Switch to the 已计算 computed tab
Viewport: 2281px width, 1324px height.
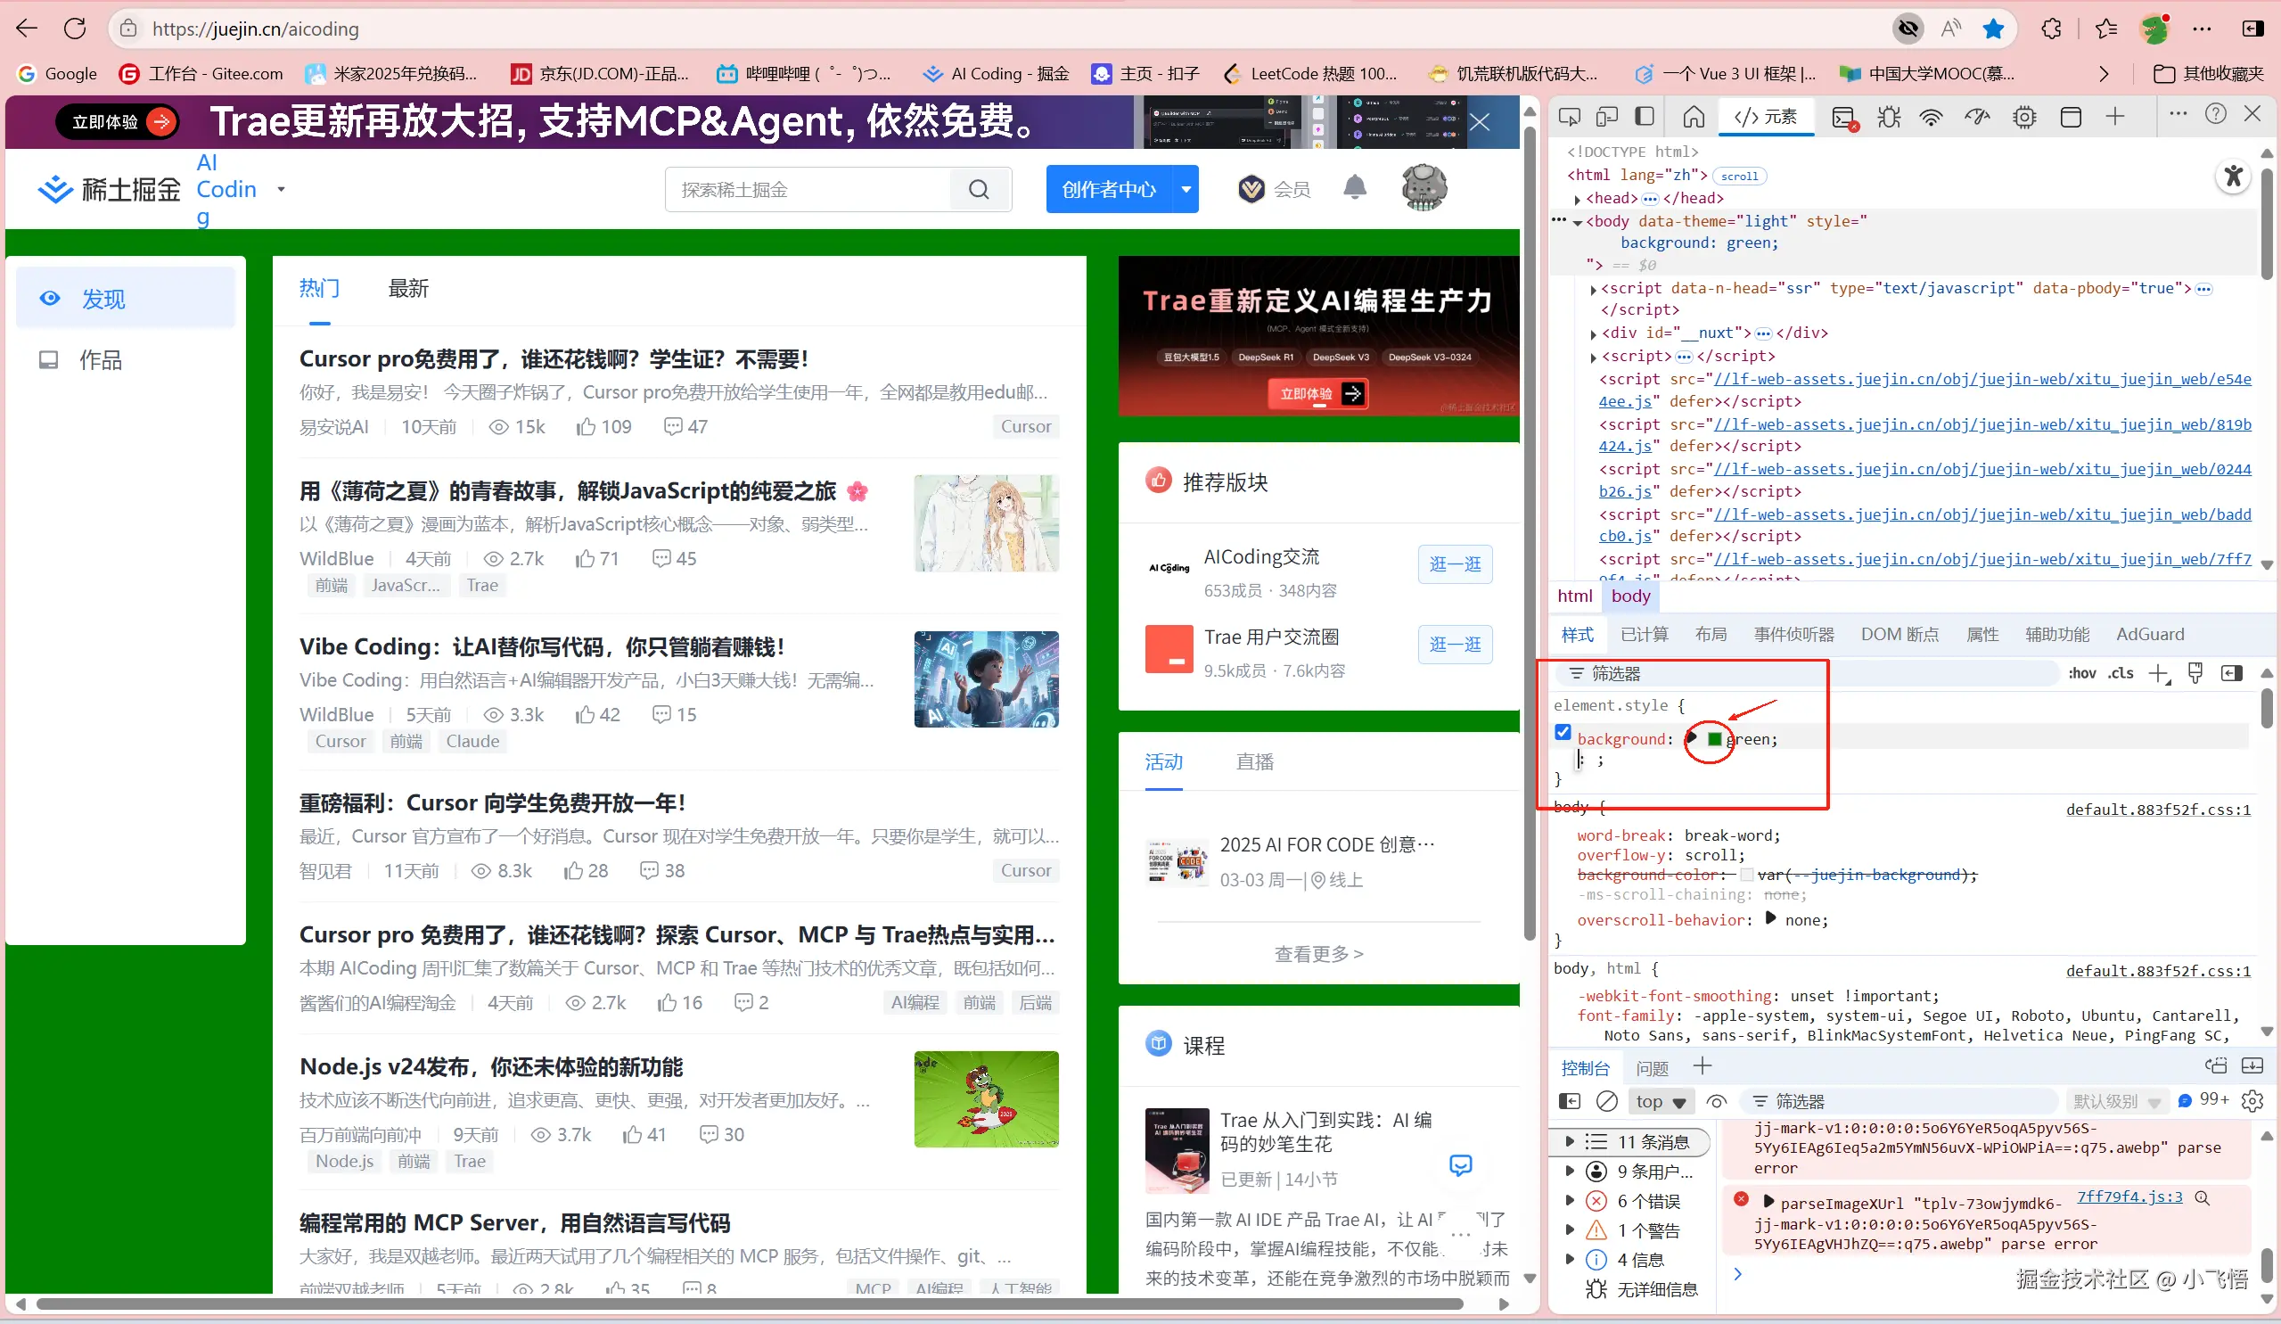(1644, 634)
